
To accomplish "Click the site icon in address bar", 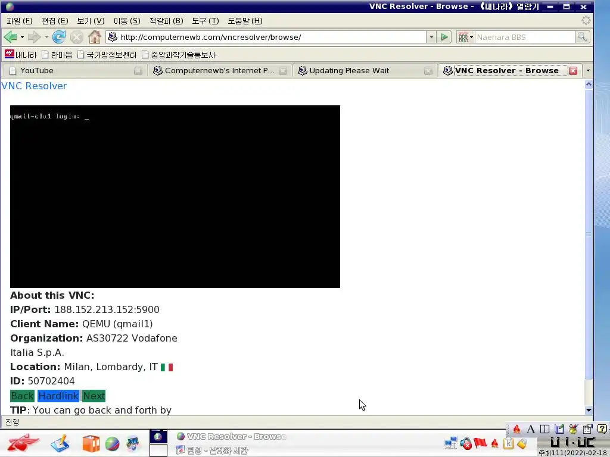I will click(113, 37).
